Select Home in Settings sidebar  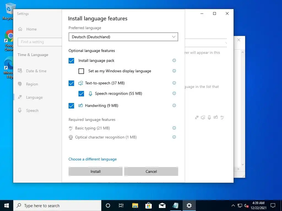click(x=31, y=29)
